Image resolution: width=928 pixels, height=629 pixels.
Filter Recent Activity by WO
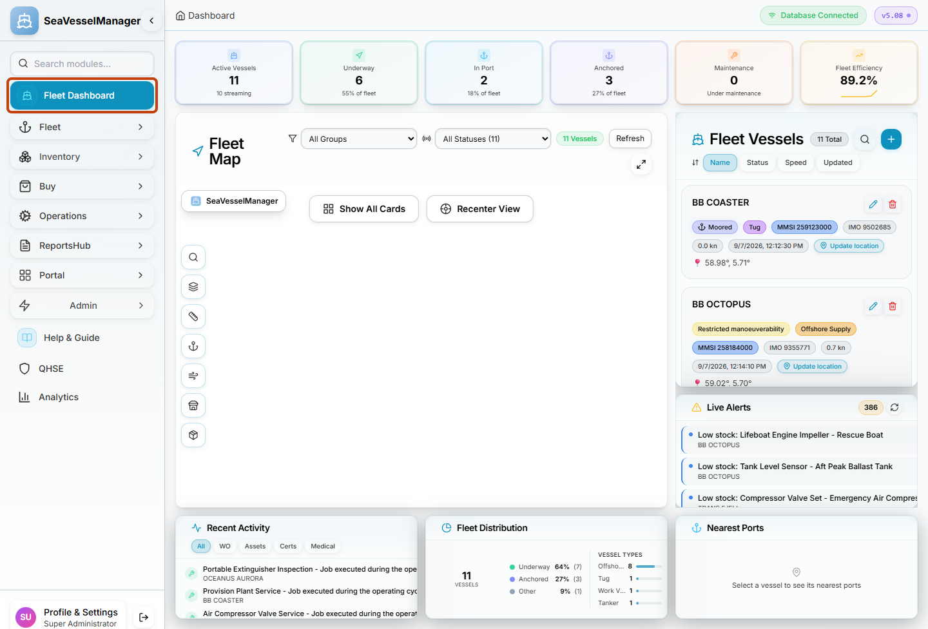click(225, 546)
